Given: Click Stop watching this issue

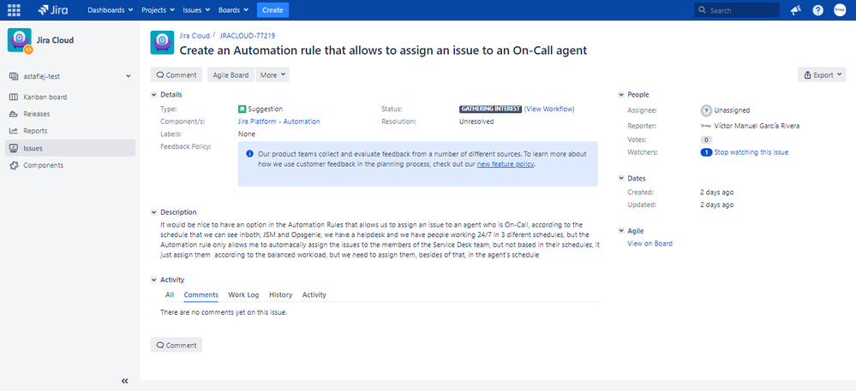Looking at the screenshot, I should click(751, 152).
